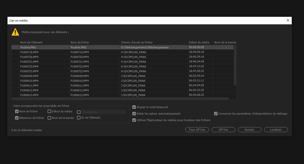
Task: Click the media start time 18:46:24:48
Action: pyautogui.click(x=196, y=62)
